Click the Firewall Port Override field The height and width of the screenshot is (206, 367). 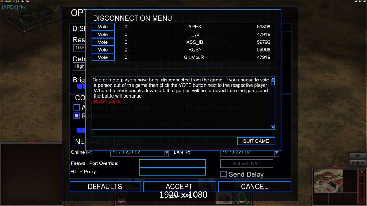click(x=172, y=163)
